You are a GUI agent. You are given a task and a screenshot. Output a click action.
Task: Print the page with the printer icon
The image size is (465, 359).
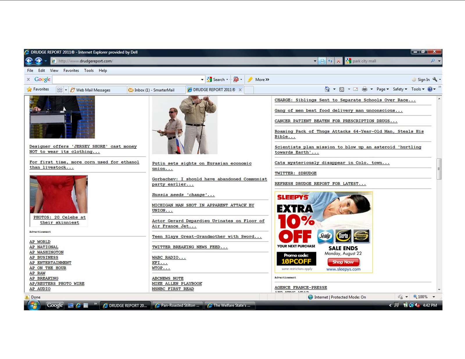[x=364, y=89]
